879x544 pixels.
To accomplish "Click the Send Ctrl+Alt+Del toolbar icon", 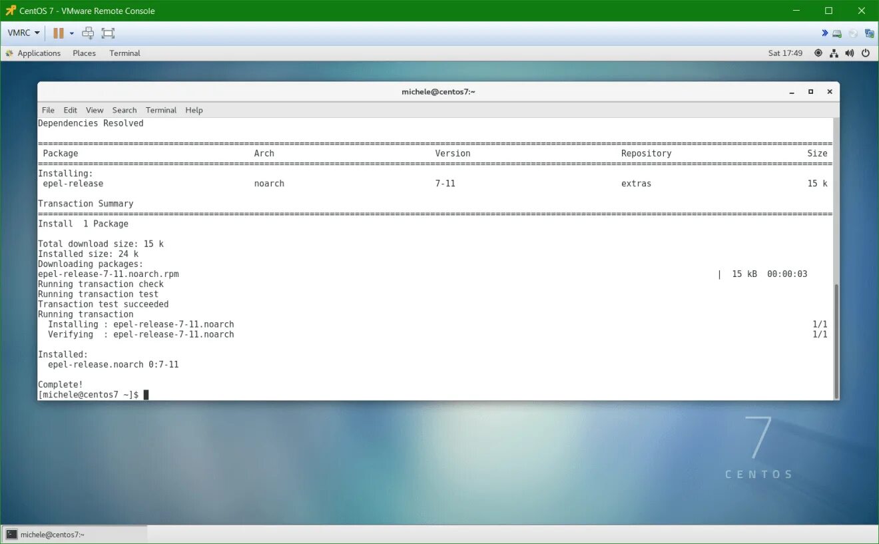I will (88, 33).
